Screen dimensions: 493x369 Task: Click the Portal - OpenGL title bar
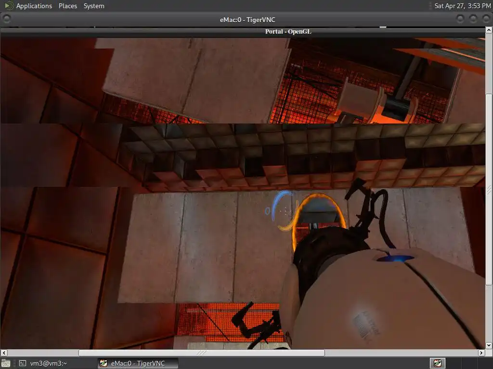click(x=243, y=32)
